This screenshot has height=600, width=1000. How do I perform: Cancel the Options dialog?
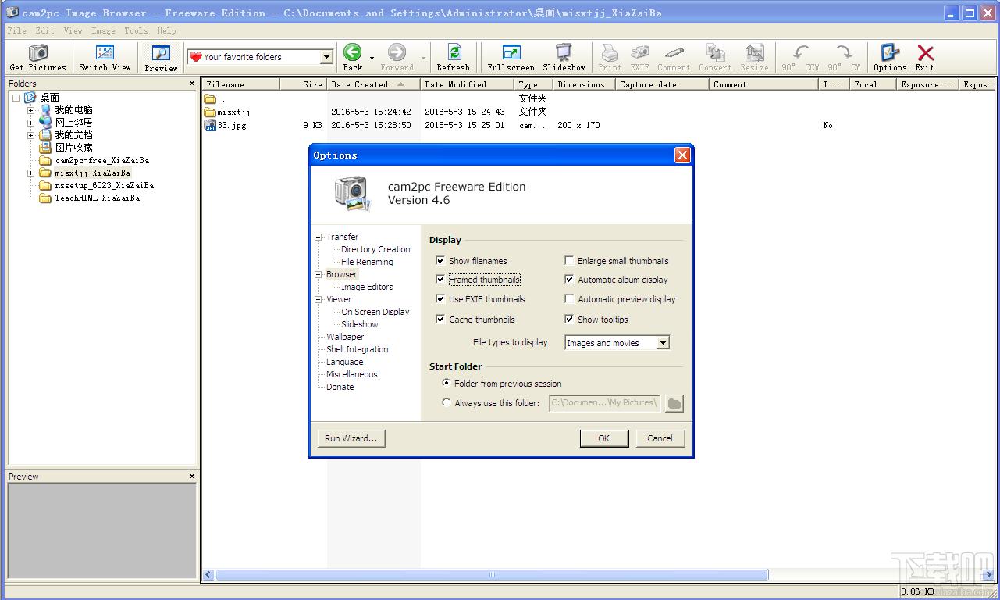660,438
